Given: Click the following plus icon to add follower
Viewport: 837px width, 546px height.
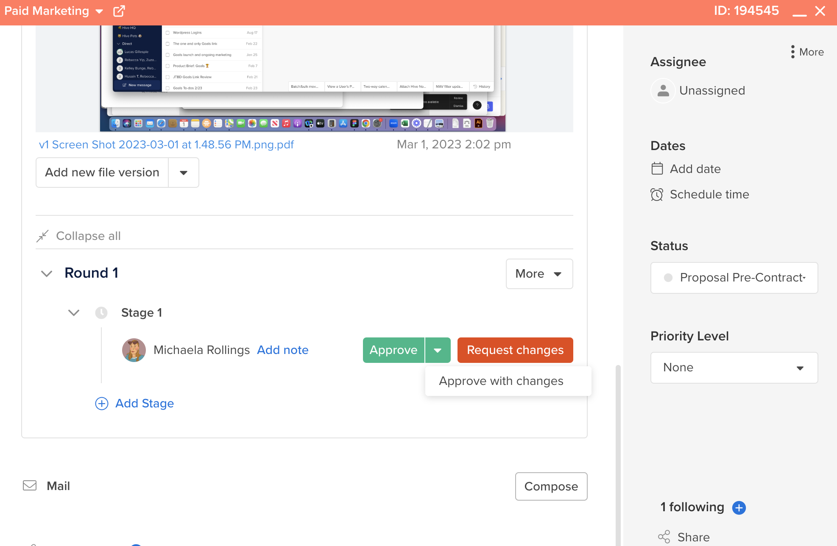Looking at the screenshot, I should [738, 507].
